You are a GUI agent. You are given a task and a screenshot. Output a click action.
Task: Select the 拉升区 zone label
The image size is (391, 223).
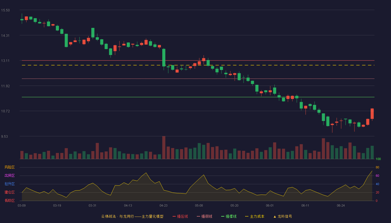coord(9,184)
